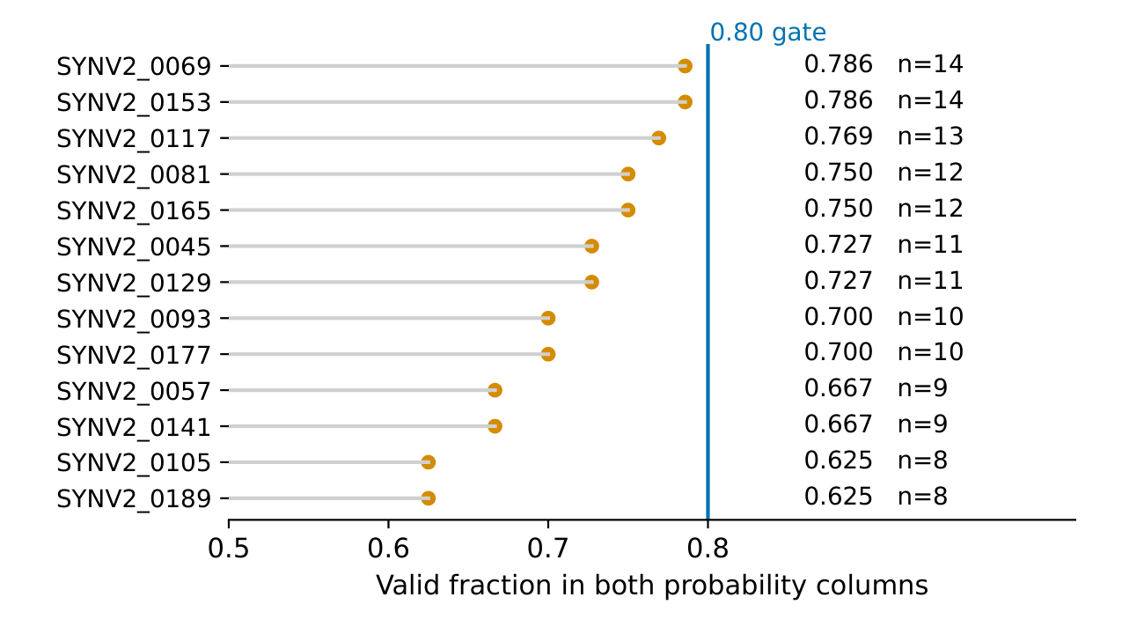1144x634 pixels.
Task: Select the 0.625 n=8 annotation for SYNV2_0189
Action: point(876,497)
